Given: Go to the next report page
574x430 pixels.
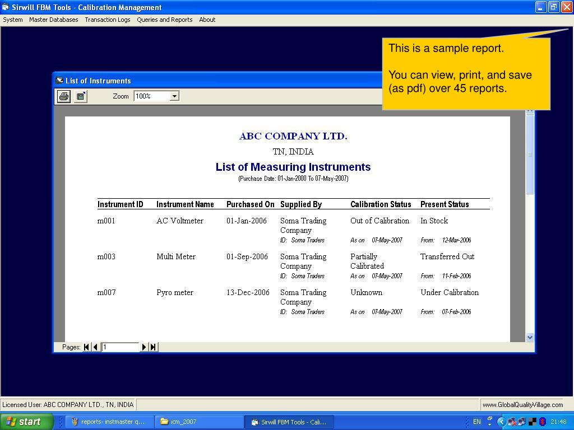Looking at the screenshot, I should pos(144,347).
